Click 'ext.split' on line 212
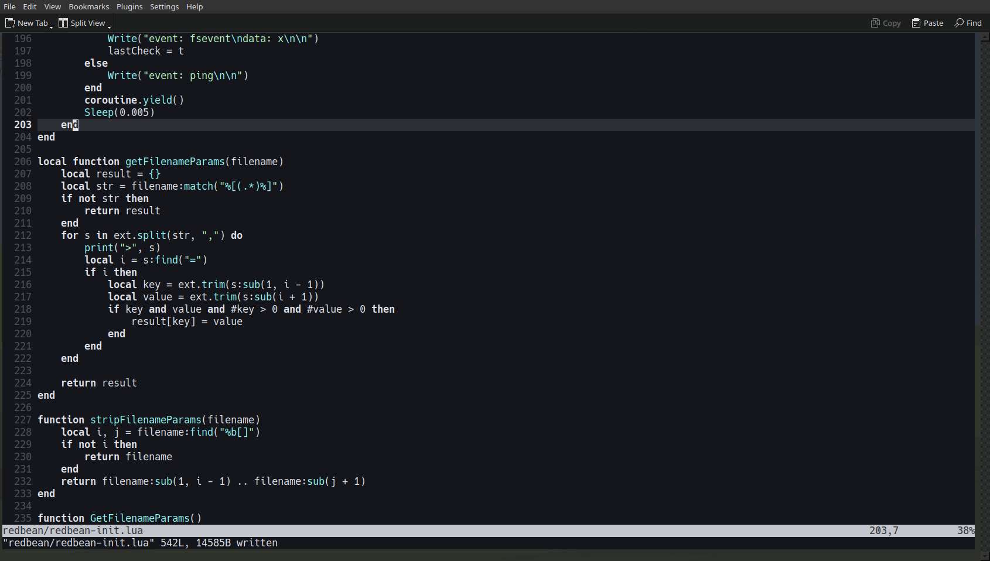This screenshot has height=561, width=990. click(140, 235)
